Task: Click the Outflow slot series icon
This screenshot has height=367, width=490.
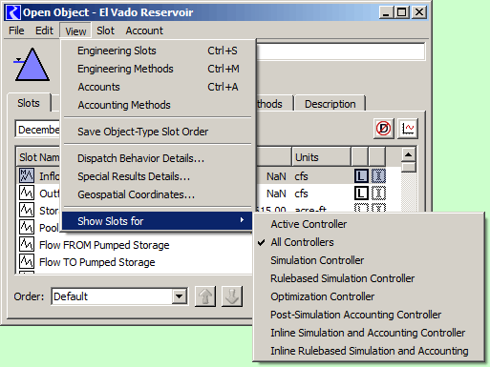Action: pos(27,193)
